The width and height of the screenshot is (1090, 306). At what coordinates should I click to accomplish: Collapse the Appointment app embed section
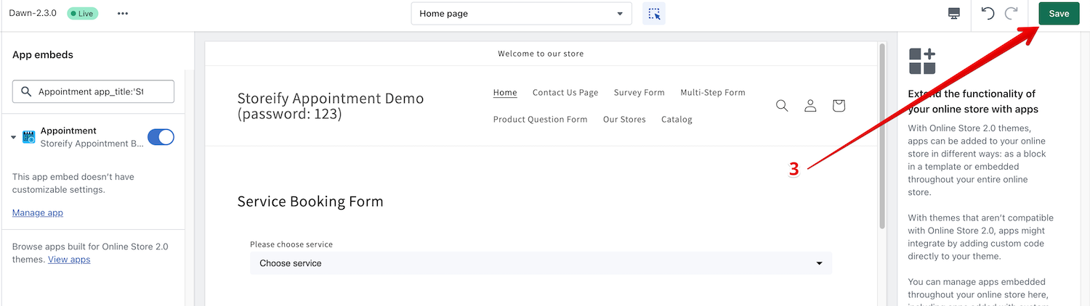pos(14,137)
